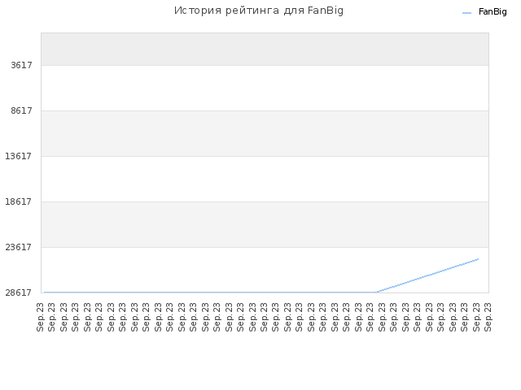Click the white band between 13617 and 18617

point(265,179)
